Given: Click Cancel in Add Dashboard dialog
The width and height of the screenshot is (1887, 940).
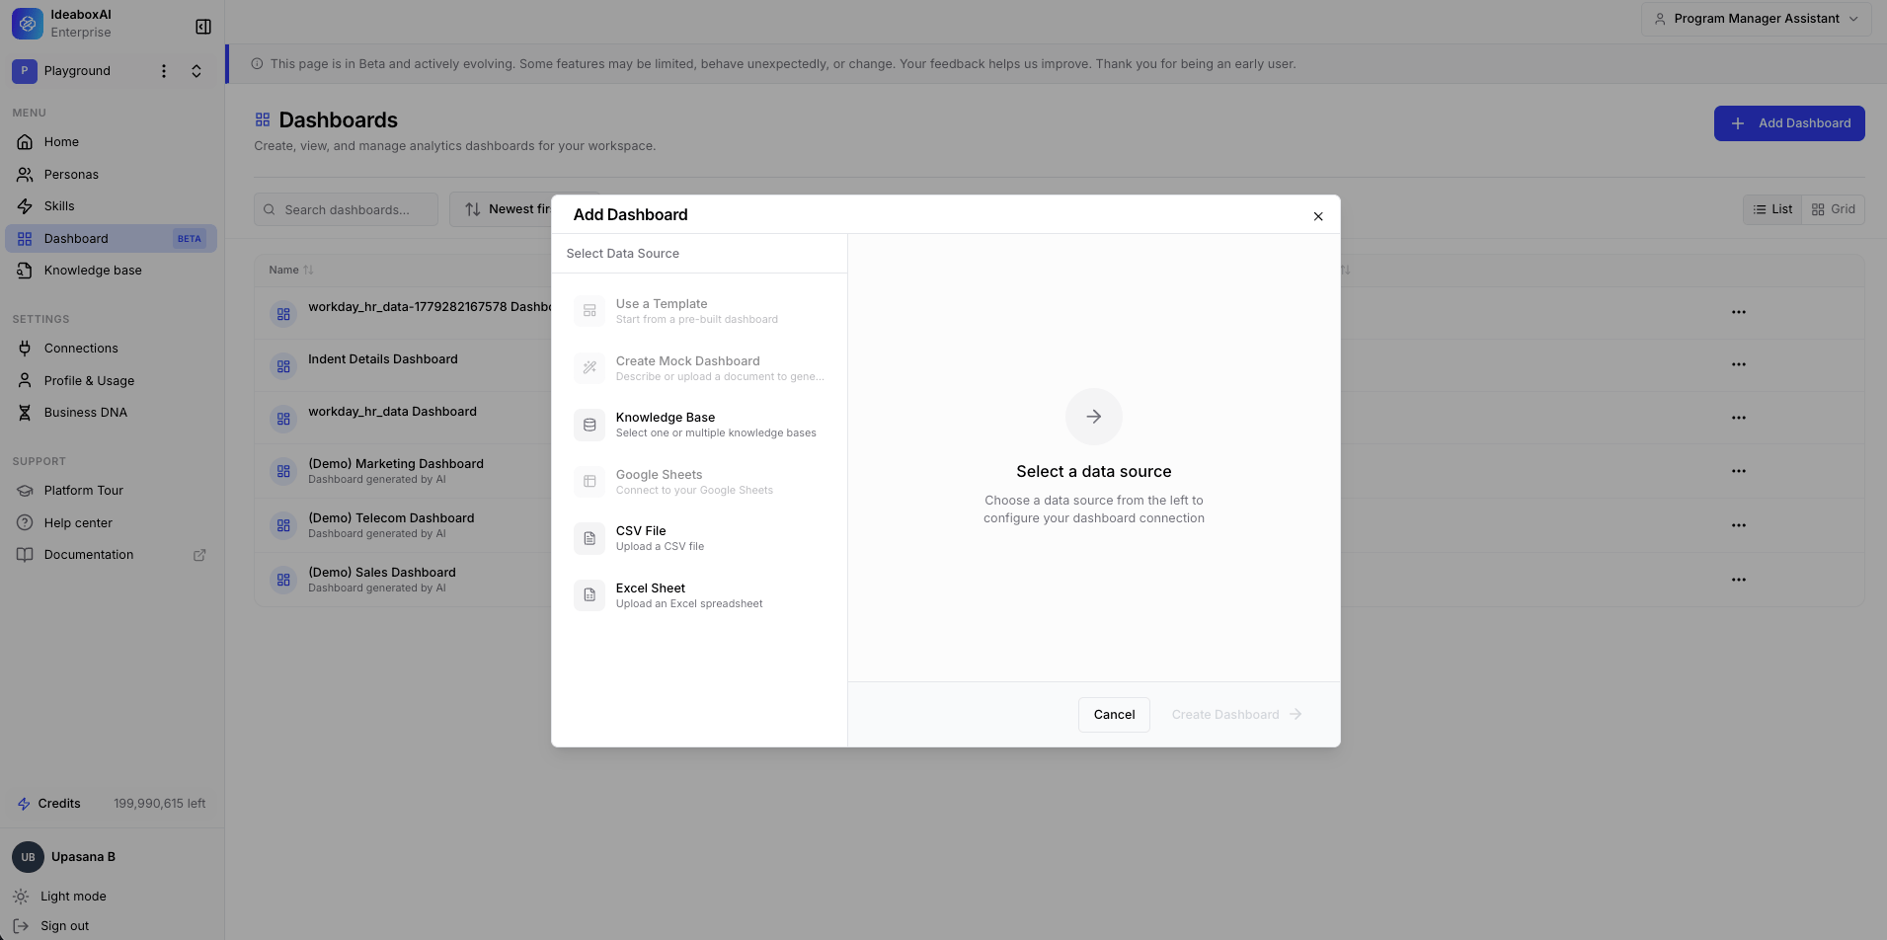Looking at the screenshot, I should point(1114,715).
